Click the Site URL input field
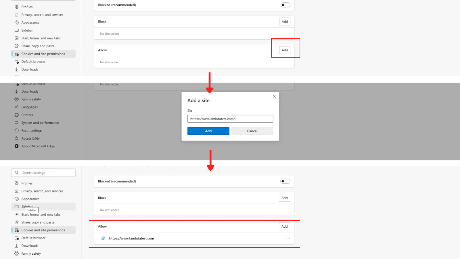460x259 pixels. point(230,119)
